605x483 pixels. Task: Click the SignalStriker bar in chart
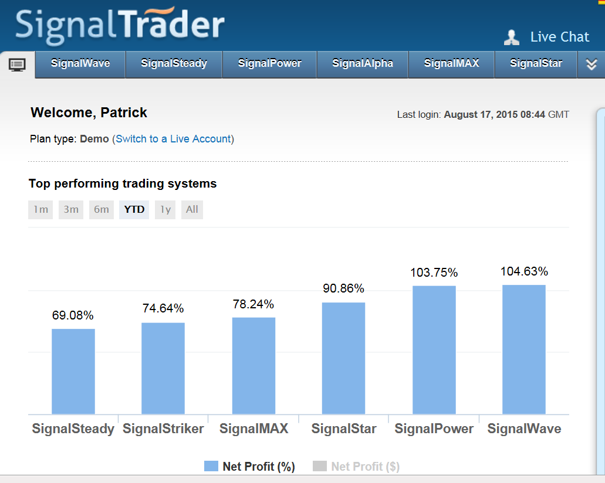click(163, 369)
